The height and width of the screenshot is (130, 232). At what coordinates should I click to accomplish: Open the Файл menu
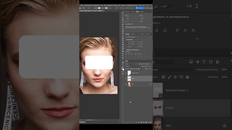pos(82,5)
